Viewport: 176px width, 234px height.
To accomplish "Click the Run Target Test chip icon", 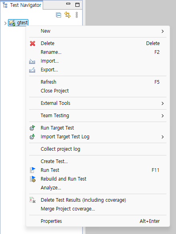I will 32,128.
